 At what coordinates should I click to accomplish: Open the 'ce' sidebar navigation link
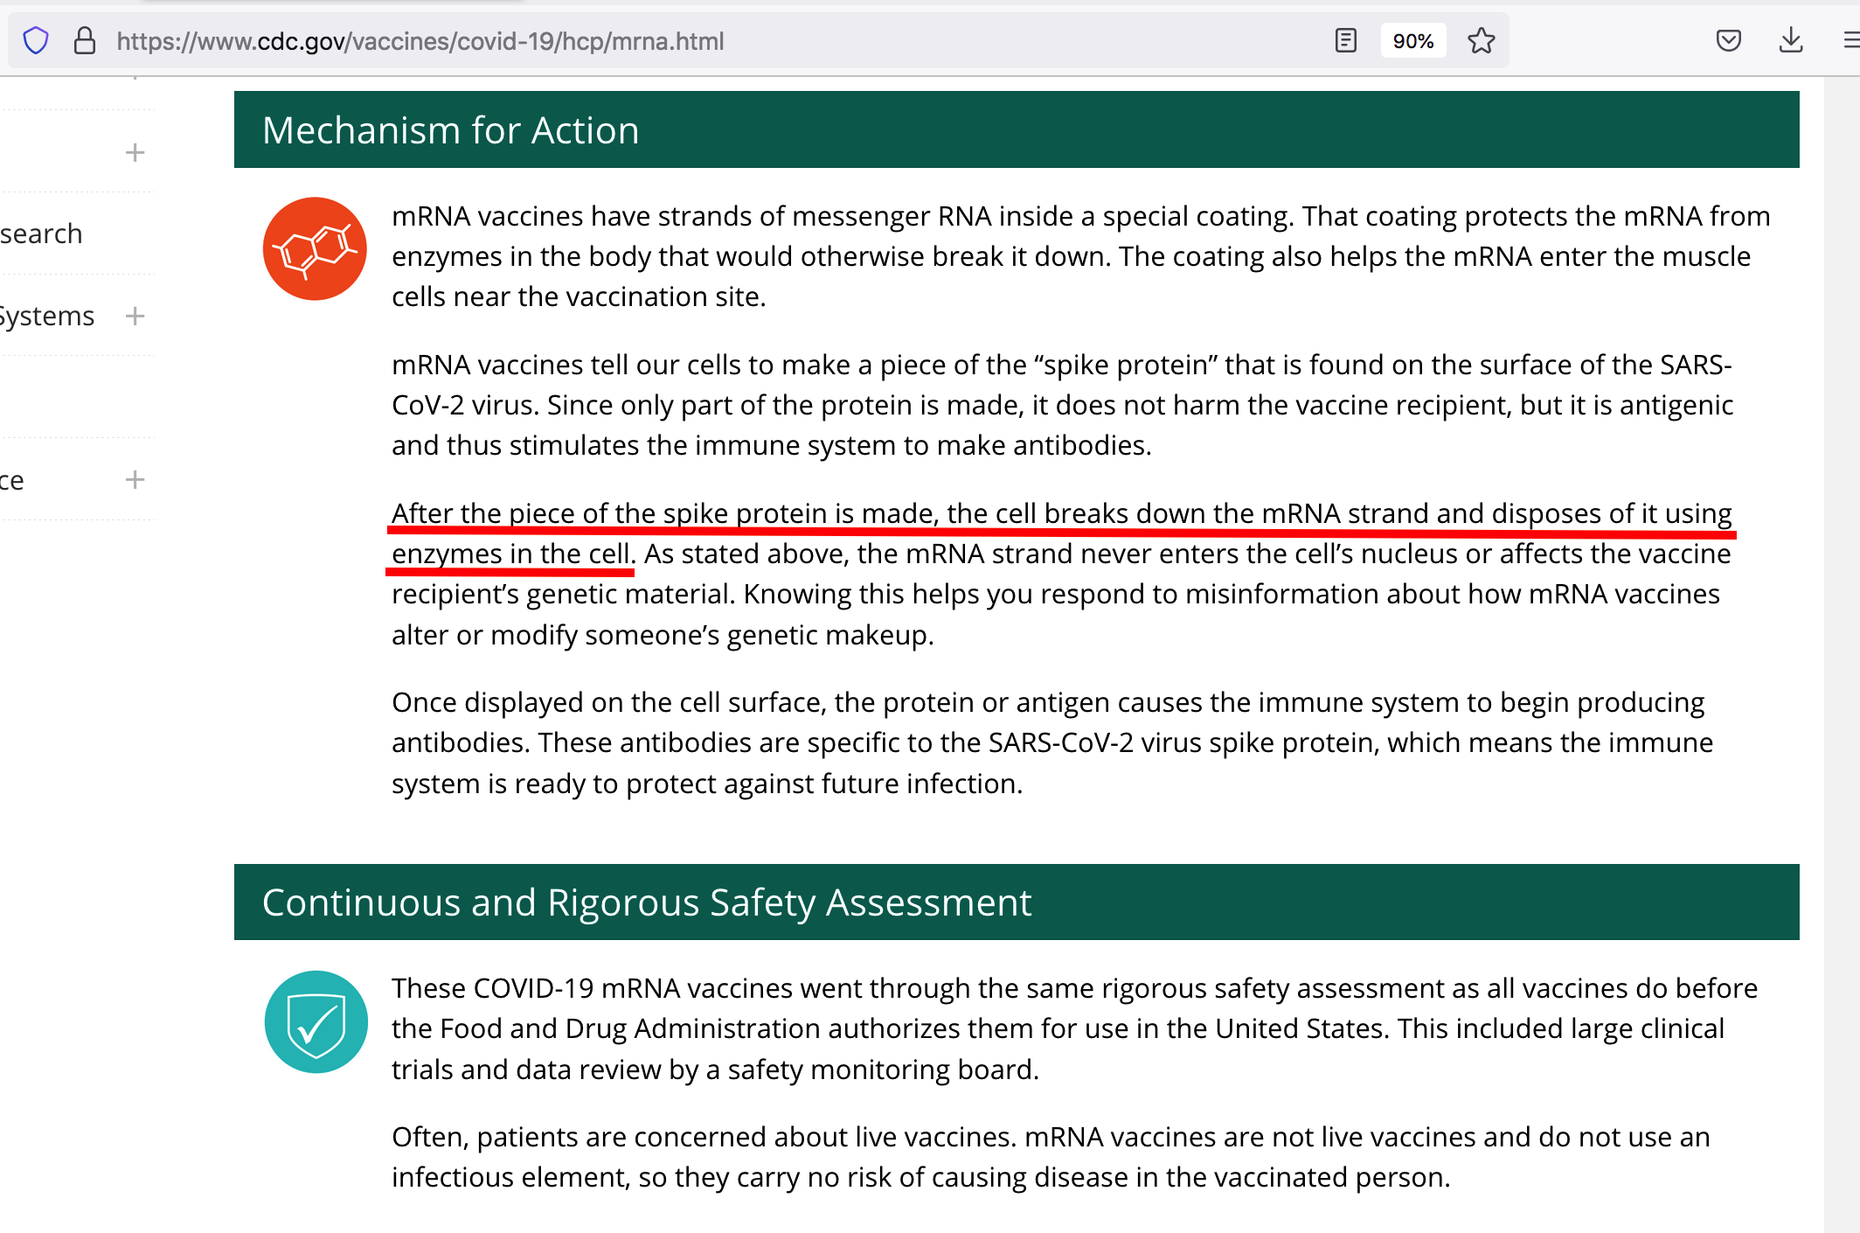click(11, 480)
